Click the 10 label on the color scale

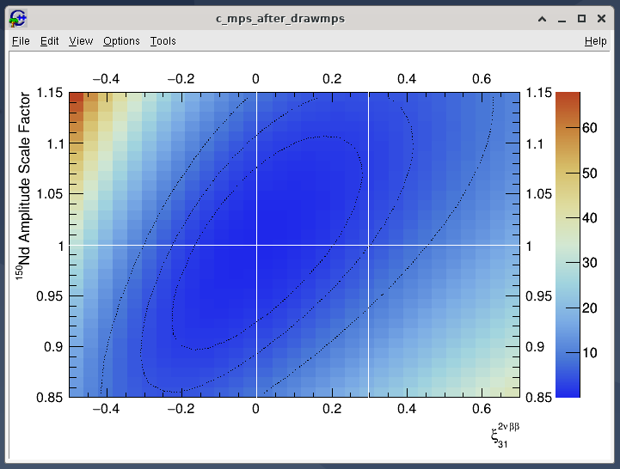pos(589,352)
